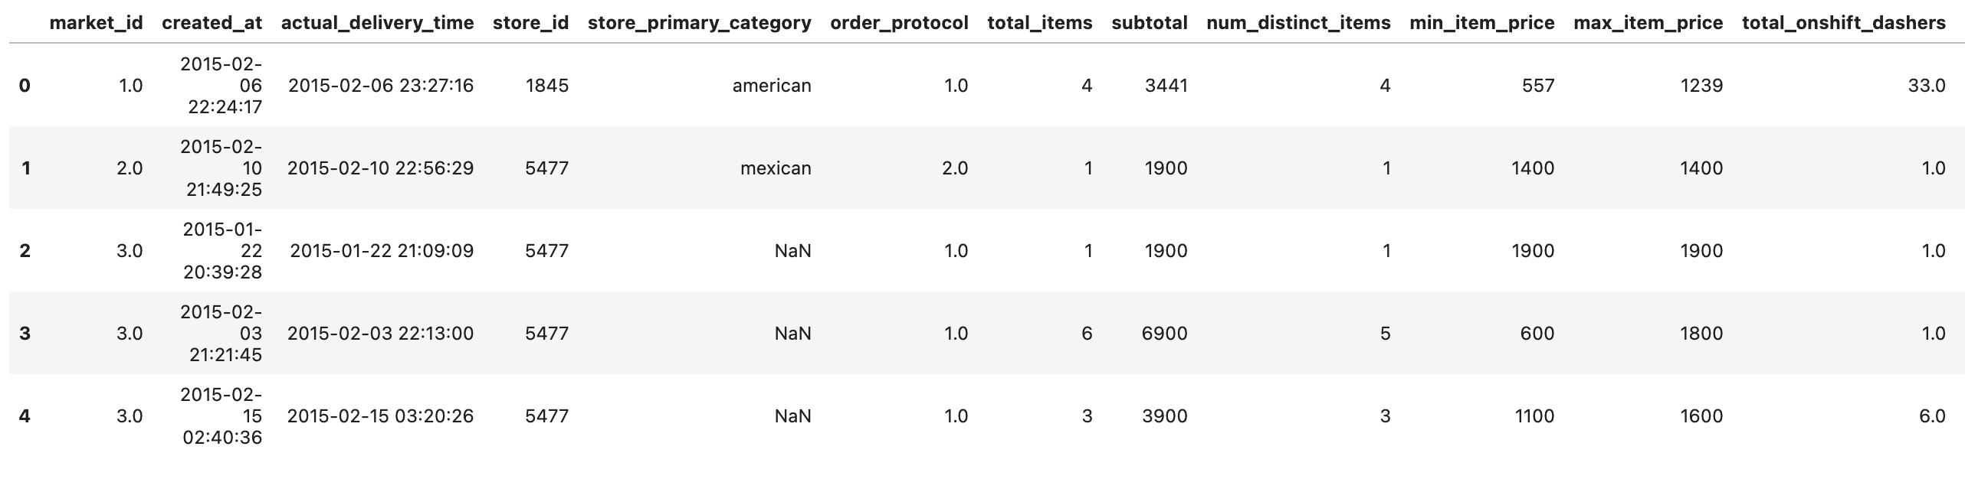Viewport: 1965px width, 479px height.
Task: Click the order_protocol column header
Action: click(899, 23)
